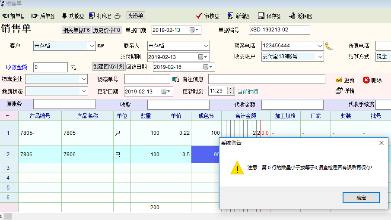Click the red 删除 delete icon
The image size is (391, 220).
click(x=366, y=80)
